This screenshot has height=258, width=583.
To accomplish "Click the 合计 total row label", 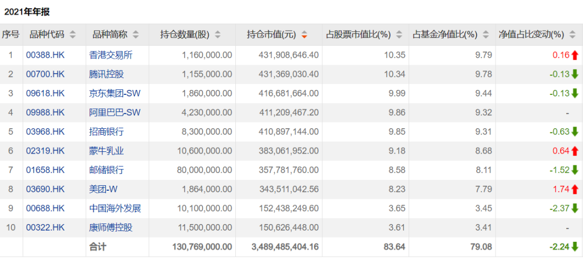I will (x=97, y=247).
